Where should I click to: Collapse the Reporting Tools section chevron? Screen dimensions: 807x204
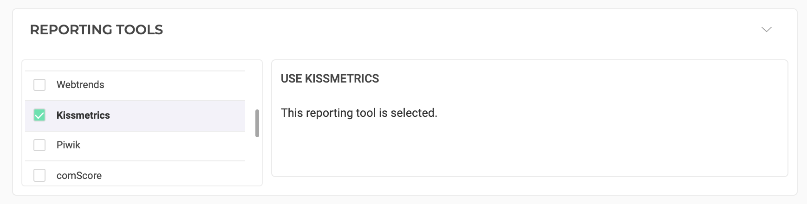766,30
